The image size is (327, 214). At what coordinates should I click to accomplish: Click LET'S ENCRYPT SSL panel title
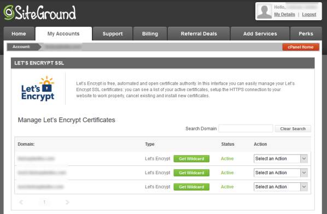pyautogui.click(x=39, y=63)
